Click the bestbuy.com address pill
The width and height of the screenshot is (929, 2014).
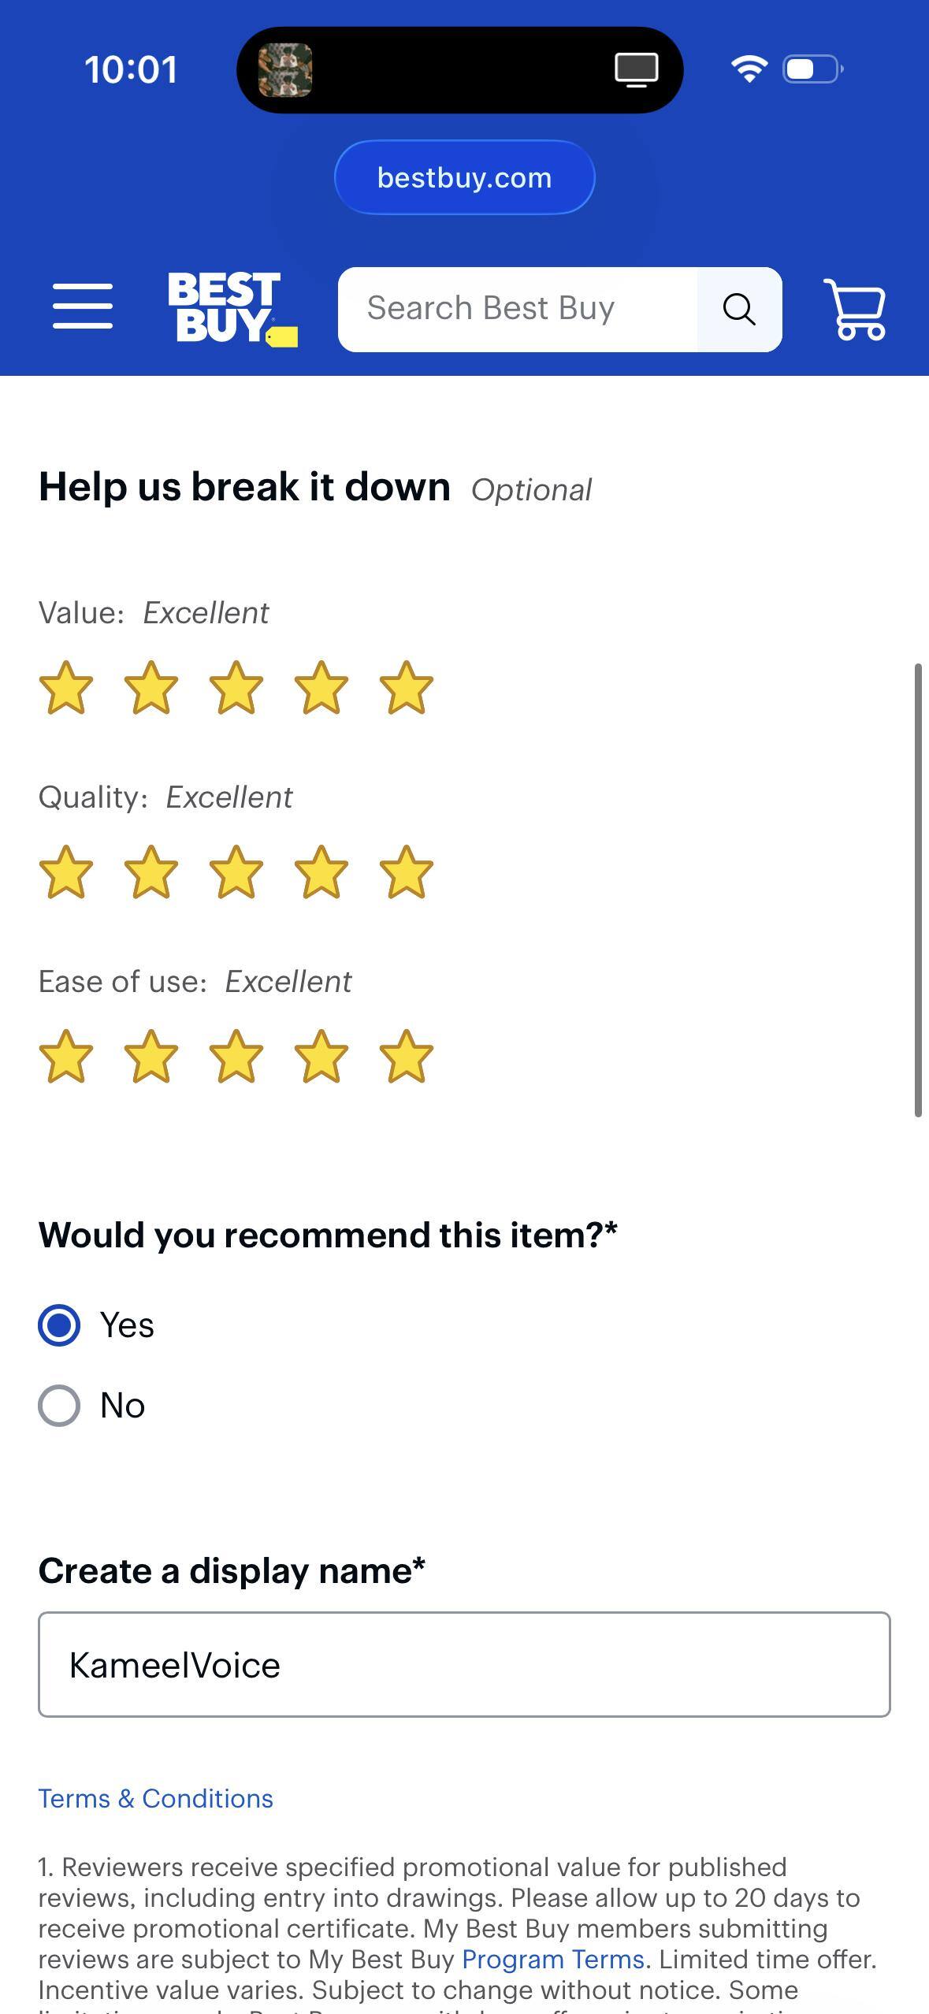(464, 177)
